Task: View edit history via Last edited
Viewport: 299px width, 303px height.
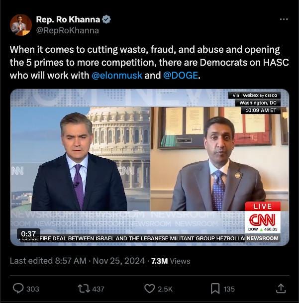Action: [x=48, y=261]
